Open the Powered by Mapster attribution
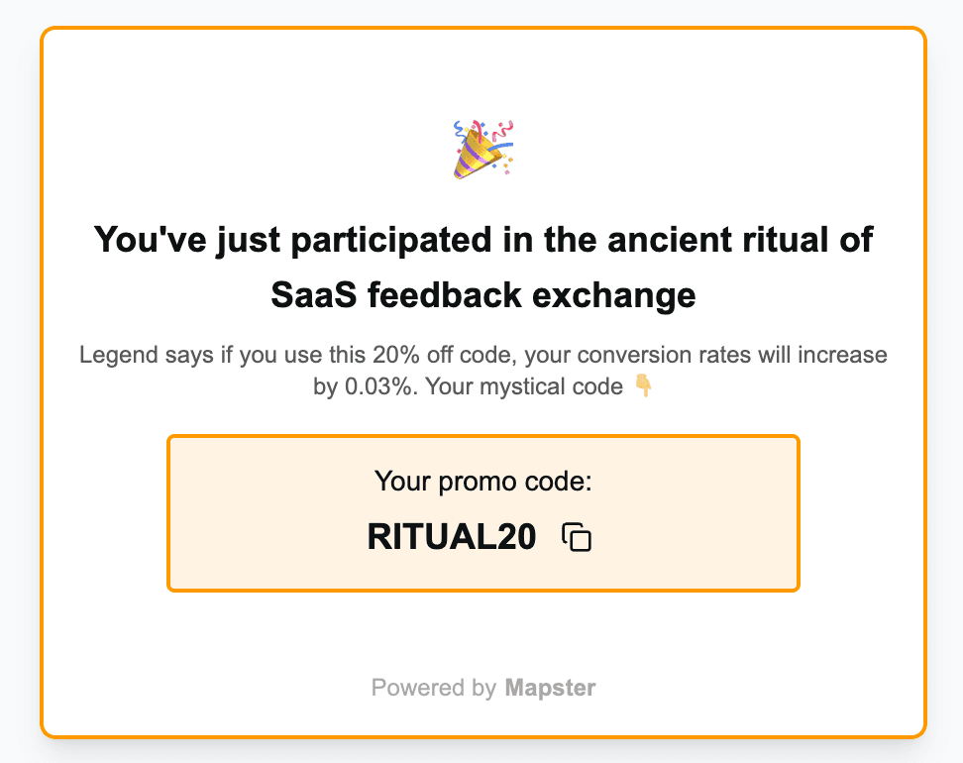 (x=482, y=688)
